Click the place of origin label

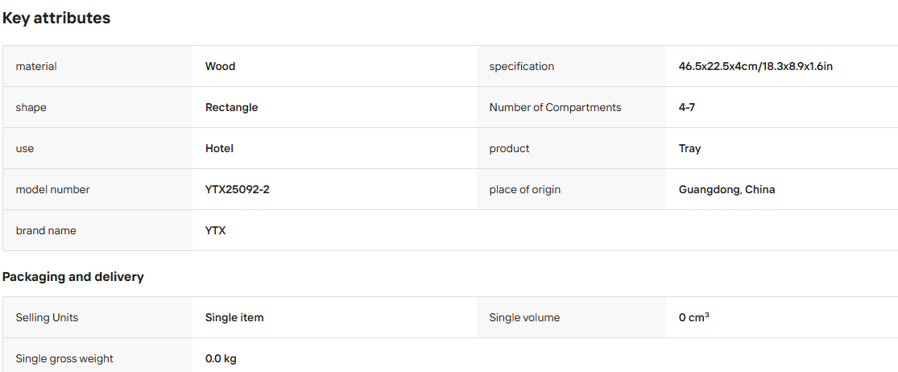524,189
